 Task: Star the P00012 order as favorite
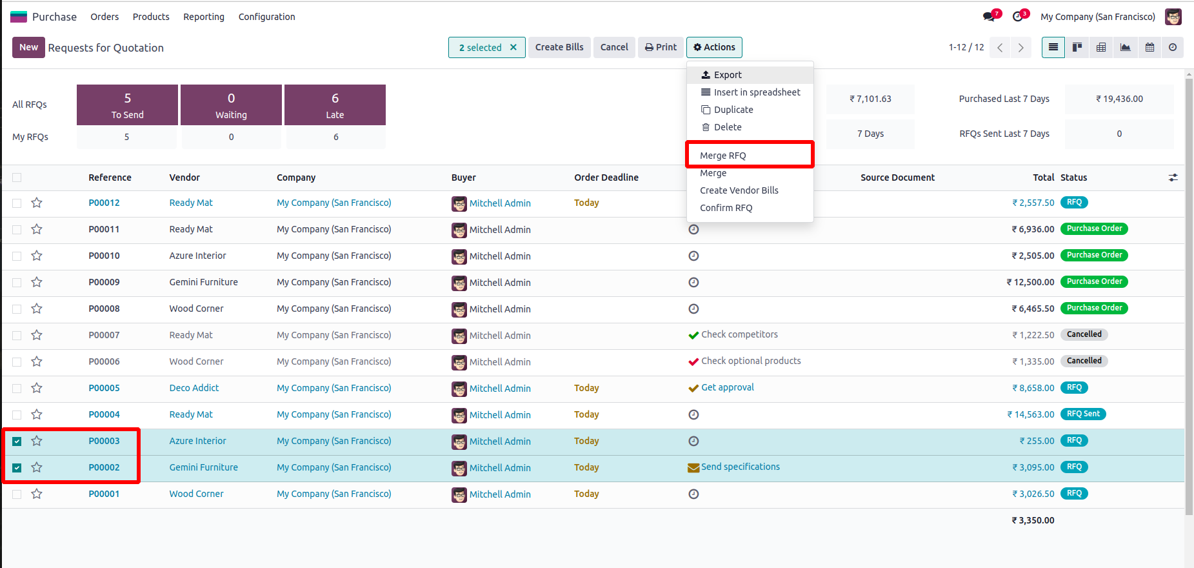coord(37,203)
